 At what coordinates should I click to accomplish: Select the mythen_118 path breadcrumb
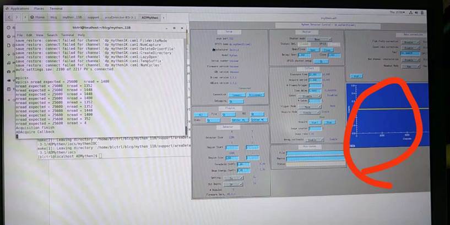coord(72,17)
